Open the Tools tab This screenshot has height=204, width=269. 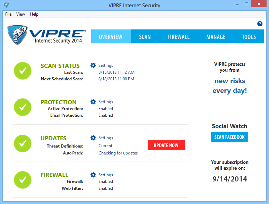coord(249,37)
